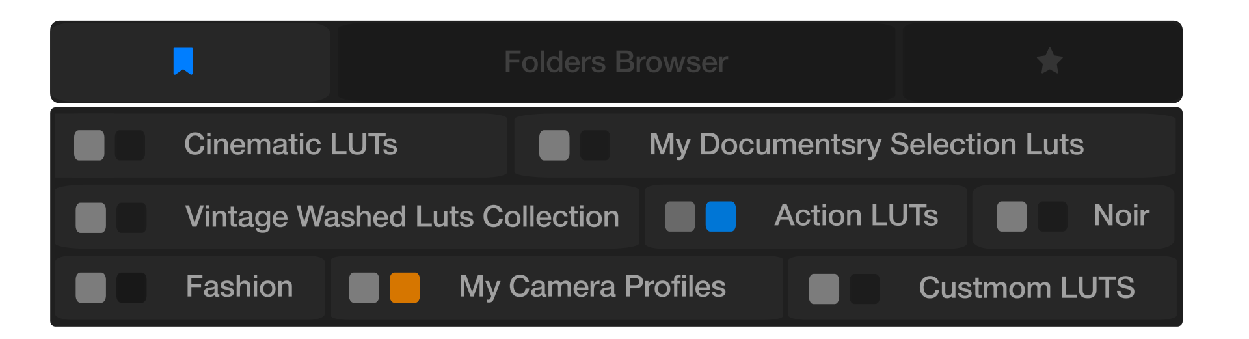Screen dimensions: 1249x339
Task: Click the dark color swatch beside Fashion
Action: tap(131, 288)
